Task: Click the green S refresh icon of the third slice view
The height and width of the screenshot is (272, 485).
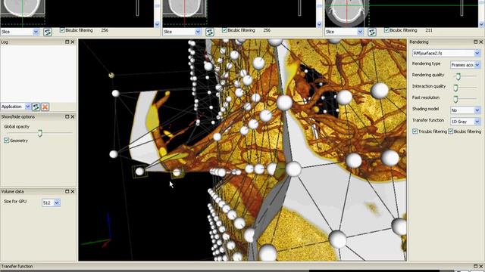Action: point(372,32)
